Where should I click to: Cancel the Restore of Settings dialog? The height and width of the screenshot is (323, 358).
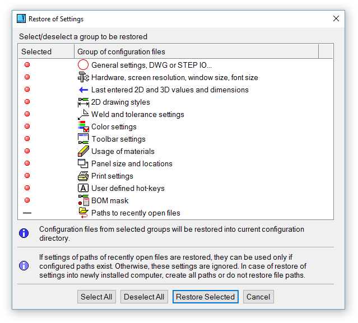258,297
